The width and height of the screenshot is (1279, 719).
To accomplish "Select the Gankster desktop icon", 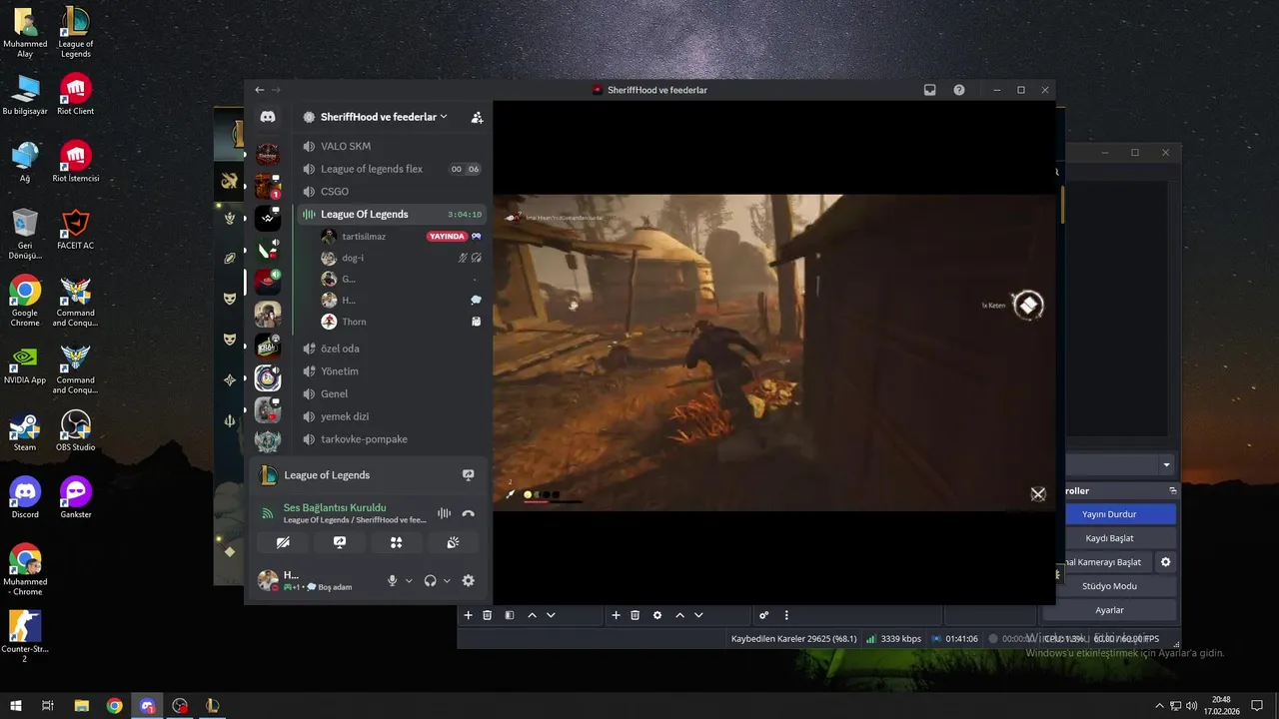I will 76,498.
